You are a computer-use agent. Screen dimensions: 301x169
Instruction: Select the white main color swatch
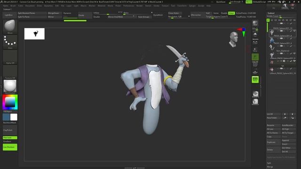14,117
